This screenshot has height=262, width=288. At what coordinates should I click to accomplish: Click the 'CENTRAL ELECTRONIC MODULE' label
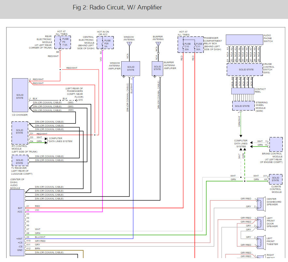pyautogui.click(x=86, y=40)
